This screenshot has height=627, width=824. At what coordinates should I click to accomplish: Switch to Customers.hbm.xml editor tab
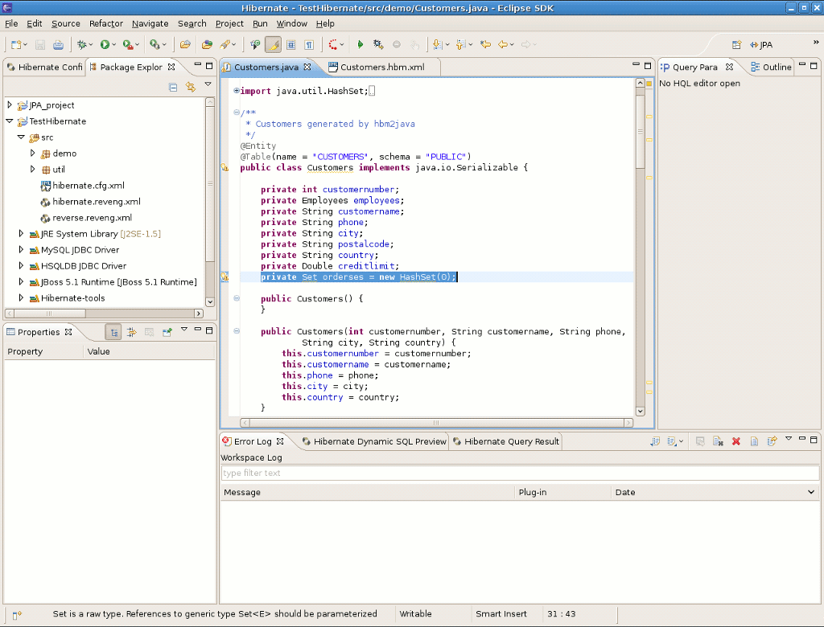coord(381,68)
